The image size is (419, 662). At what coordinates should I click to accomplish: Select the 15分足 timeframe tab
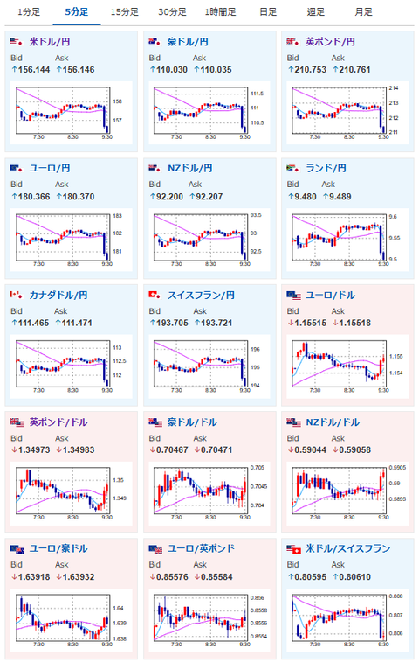point(124,12)
